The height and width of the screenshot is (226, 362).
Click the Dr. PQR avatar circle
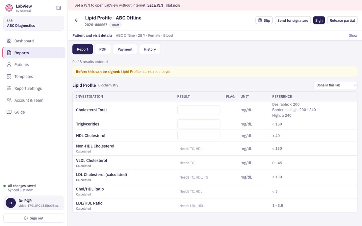point(11,203)
